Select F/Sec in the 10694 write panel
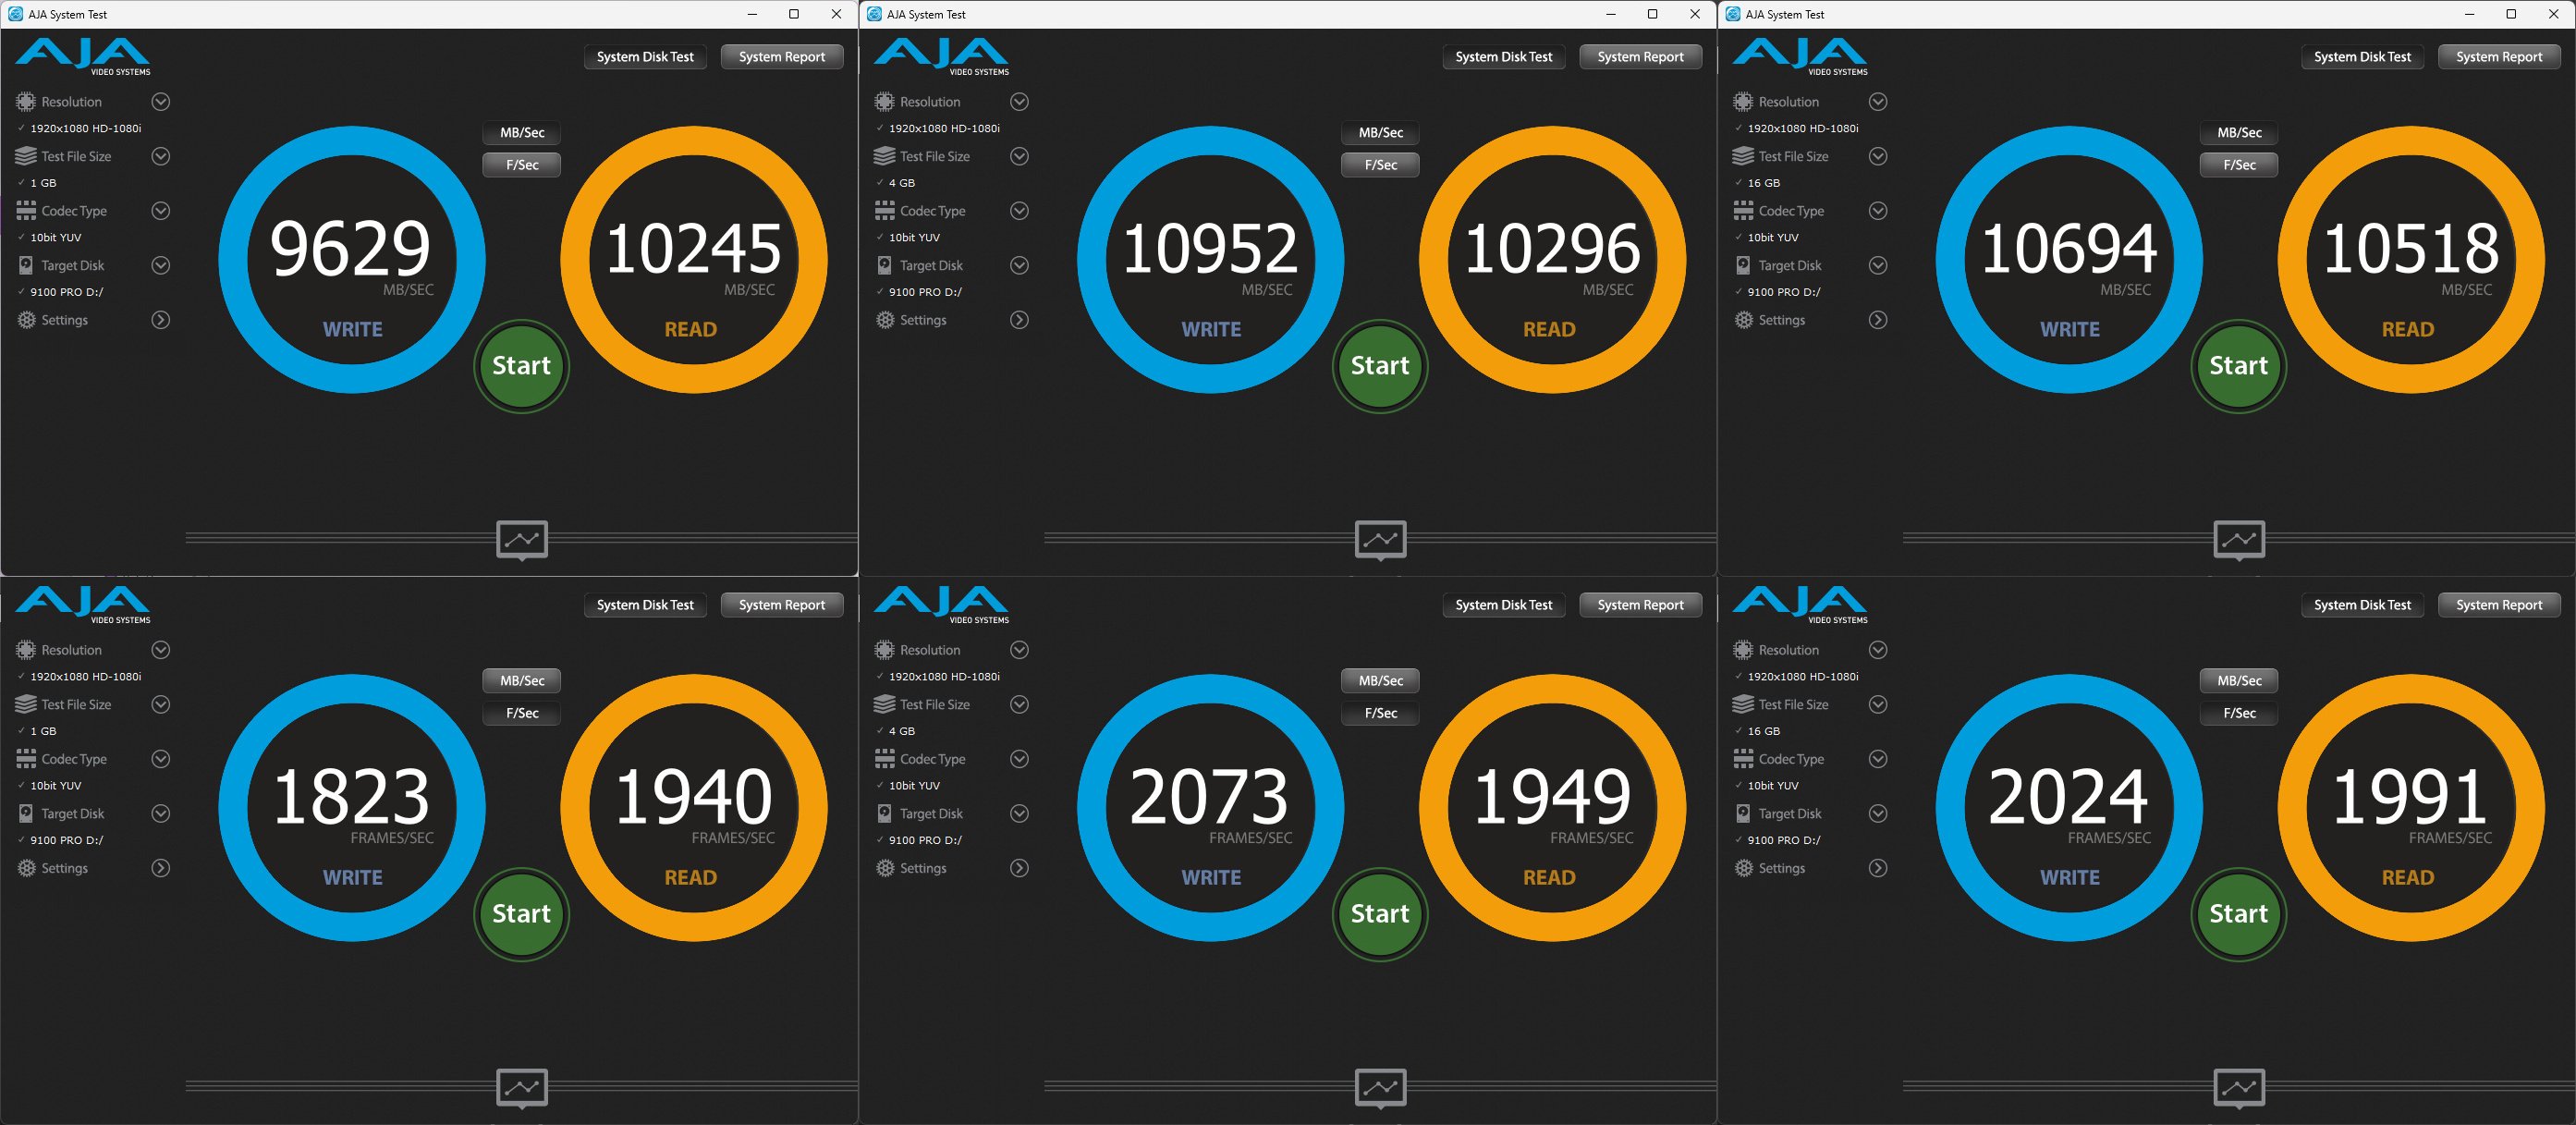Image resolution: width=2576 pixels, height=1125 pixels. [x=2239, y=165]
